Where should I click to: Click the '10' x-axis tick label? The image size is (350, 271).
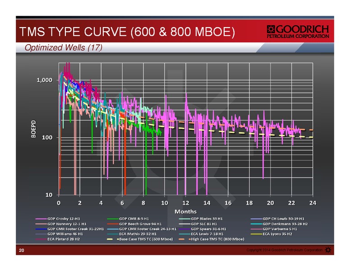(165, 203)
